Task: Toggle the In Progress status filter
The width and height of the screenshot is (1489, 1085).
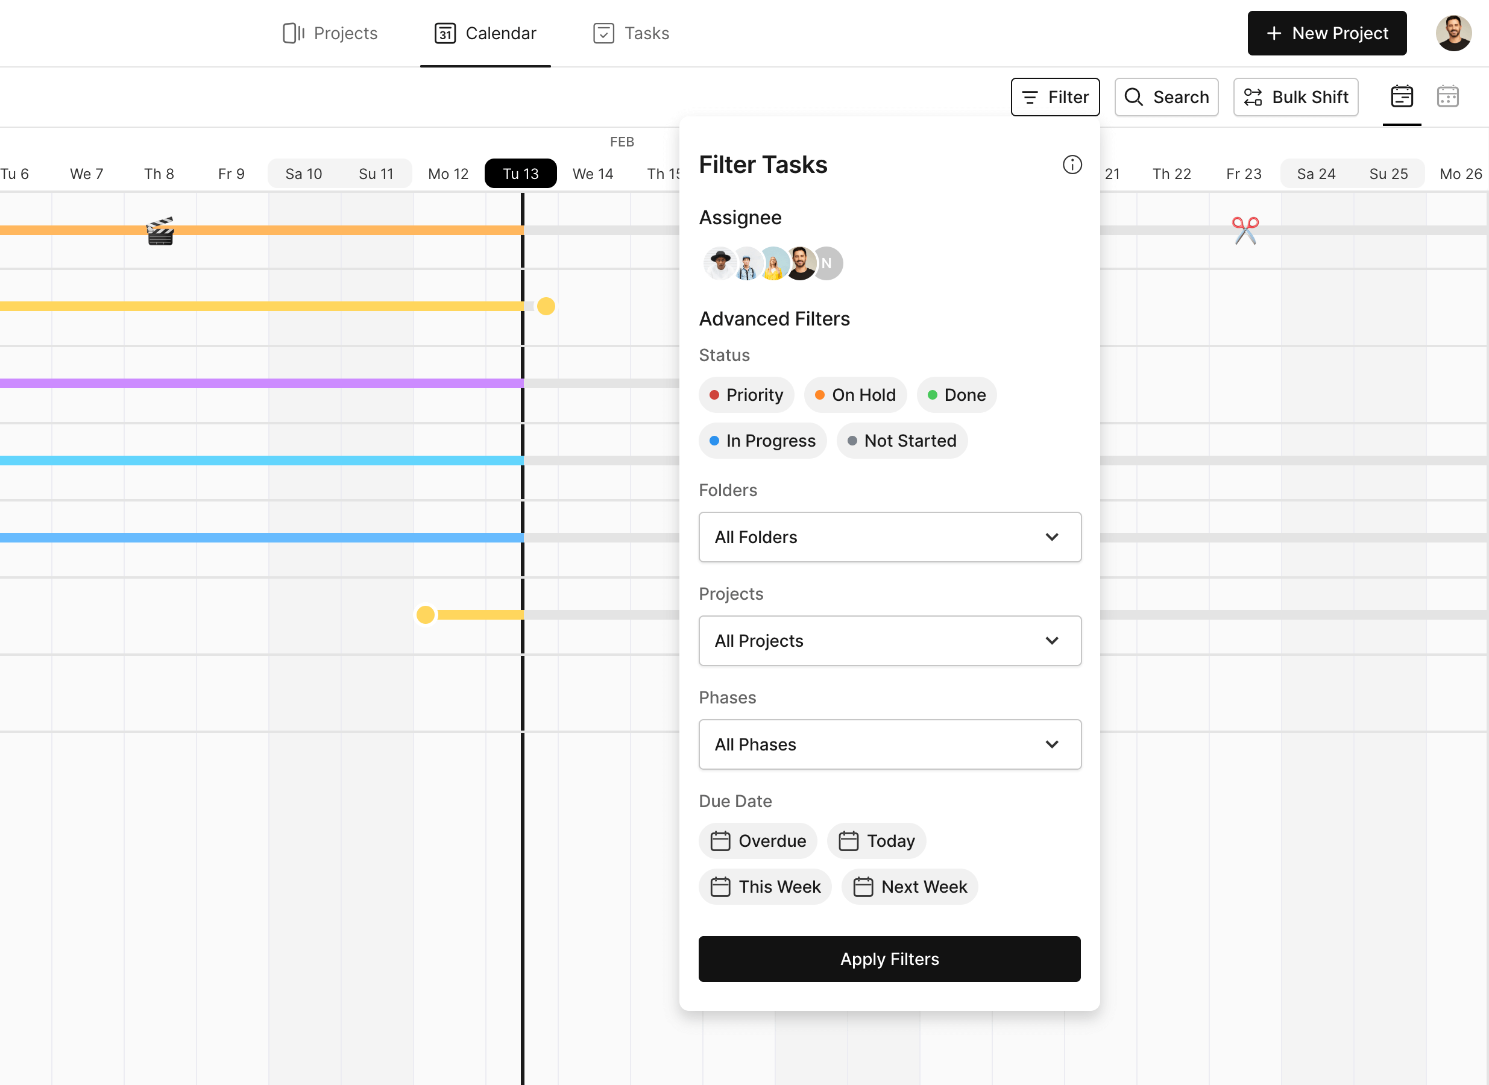Action: pyautogui.click(x=763, y=441)
